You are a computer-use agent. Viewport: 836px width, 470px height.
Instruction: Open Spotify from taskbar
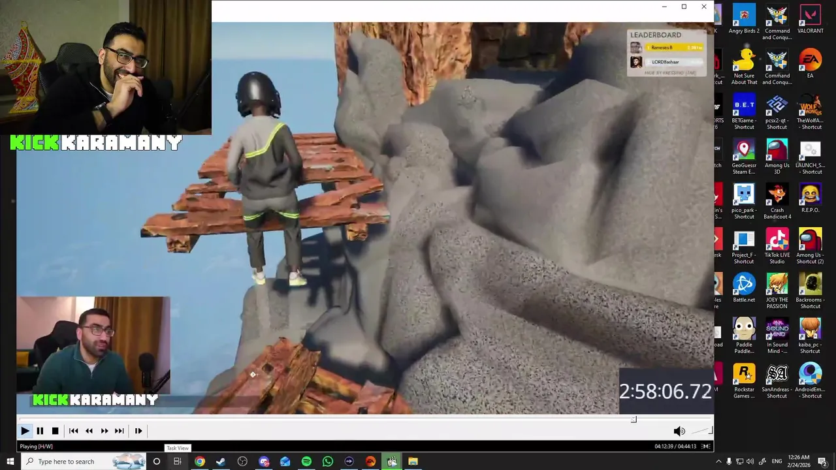pos(306,462)
